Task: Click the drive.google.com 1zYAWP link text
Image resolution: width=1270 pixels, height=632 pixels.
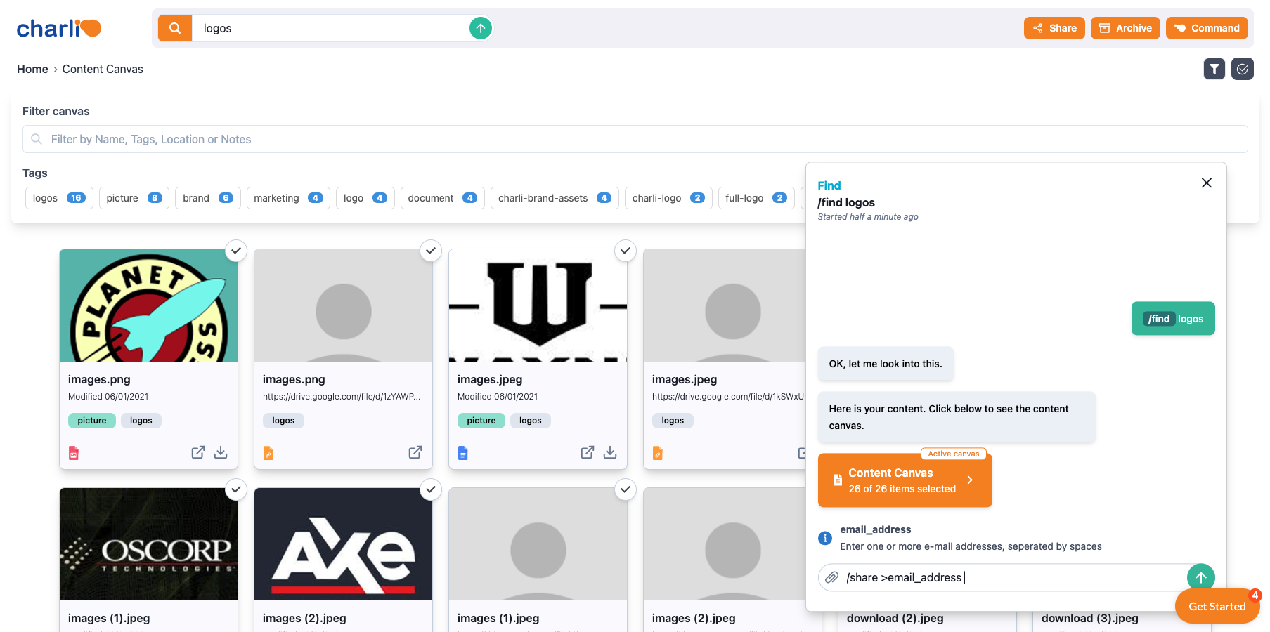Action: pyautogui.click(x=342, y=397)
